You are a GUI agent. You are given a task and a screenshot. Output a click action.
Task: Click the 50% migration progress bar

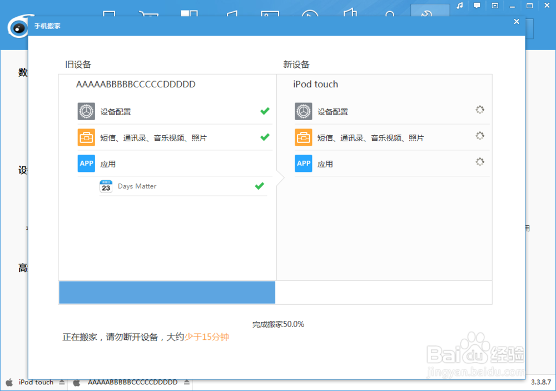click(x=167, y=292)
